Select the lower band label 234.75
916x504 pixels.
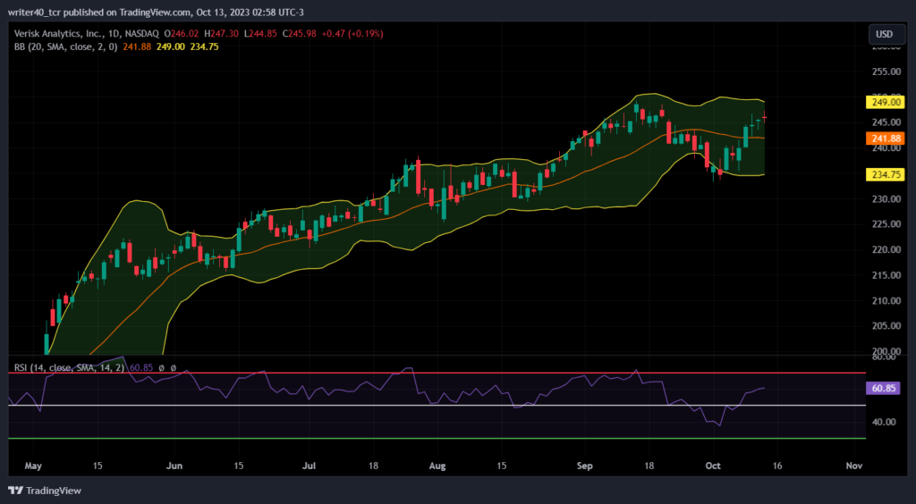885,174
